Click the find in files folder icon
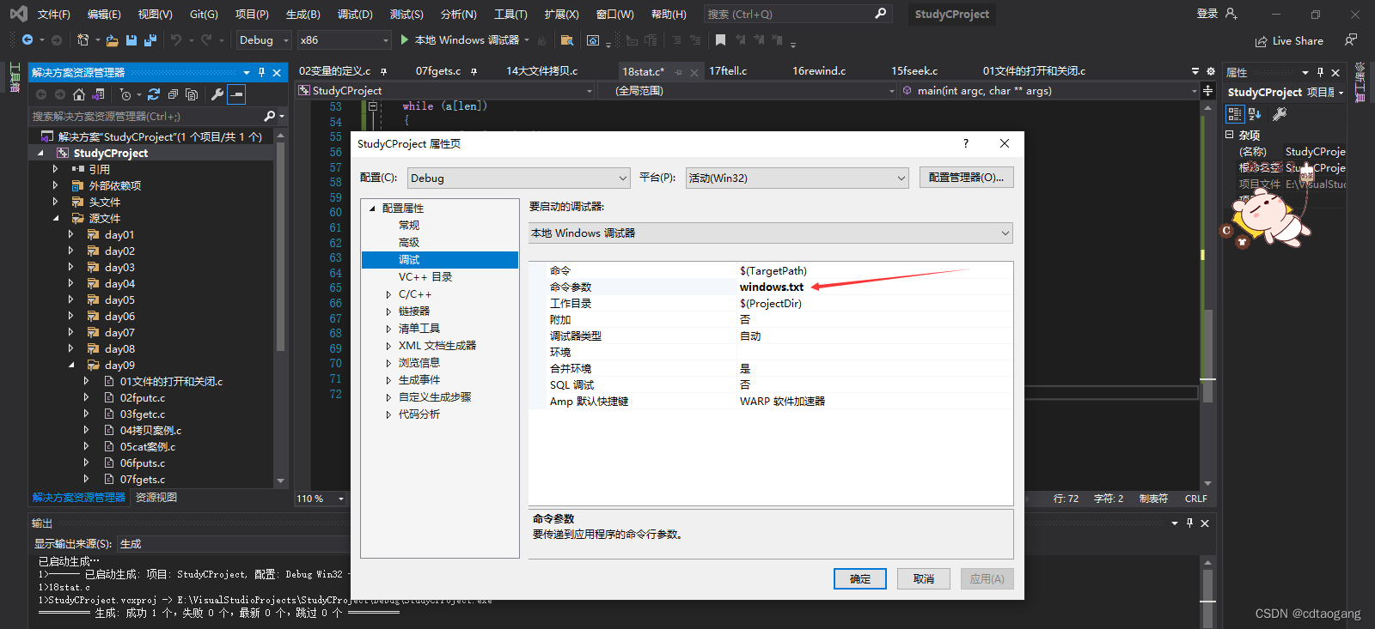 pos(566,40)
